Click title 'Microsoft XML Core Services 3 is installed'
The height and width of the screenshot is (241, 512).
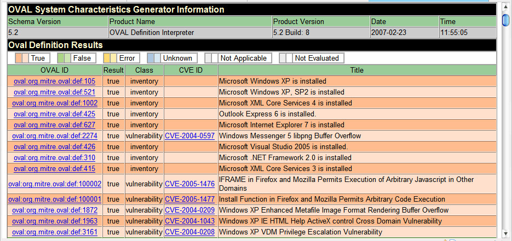click(285, 169)
